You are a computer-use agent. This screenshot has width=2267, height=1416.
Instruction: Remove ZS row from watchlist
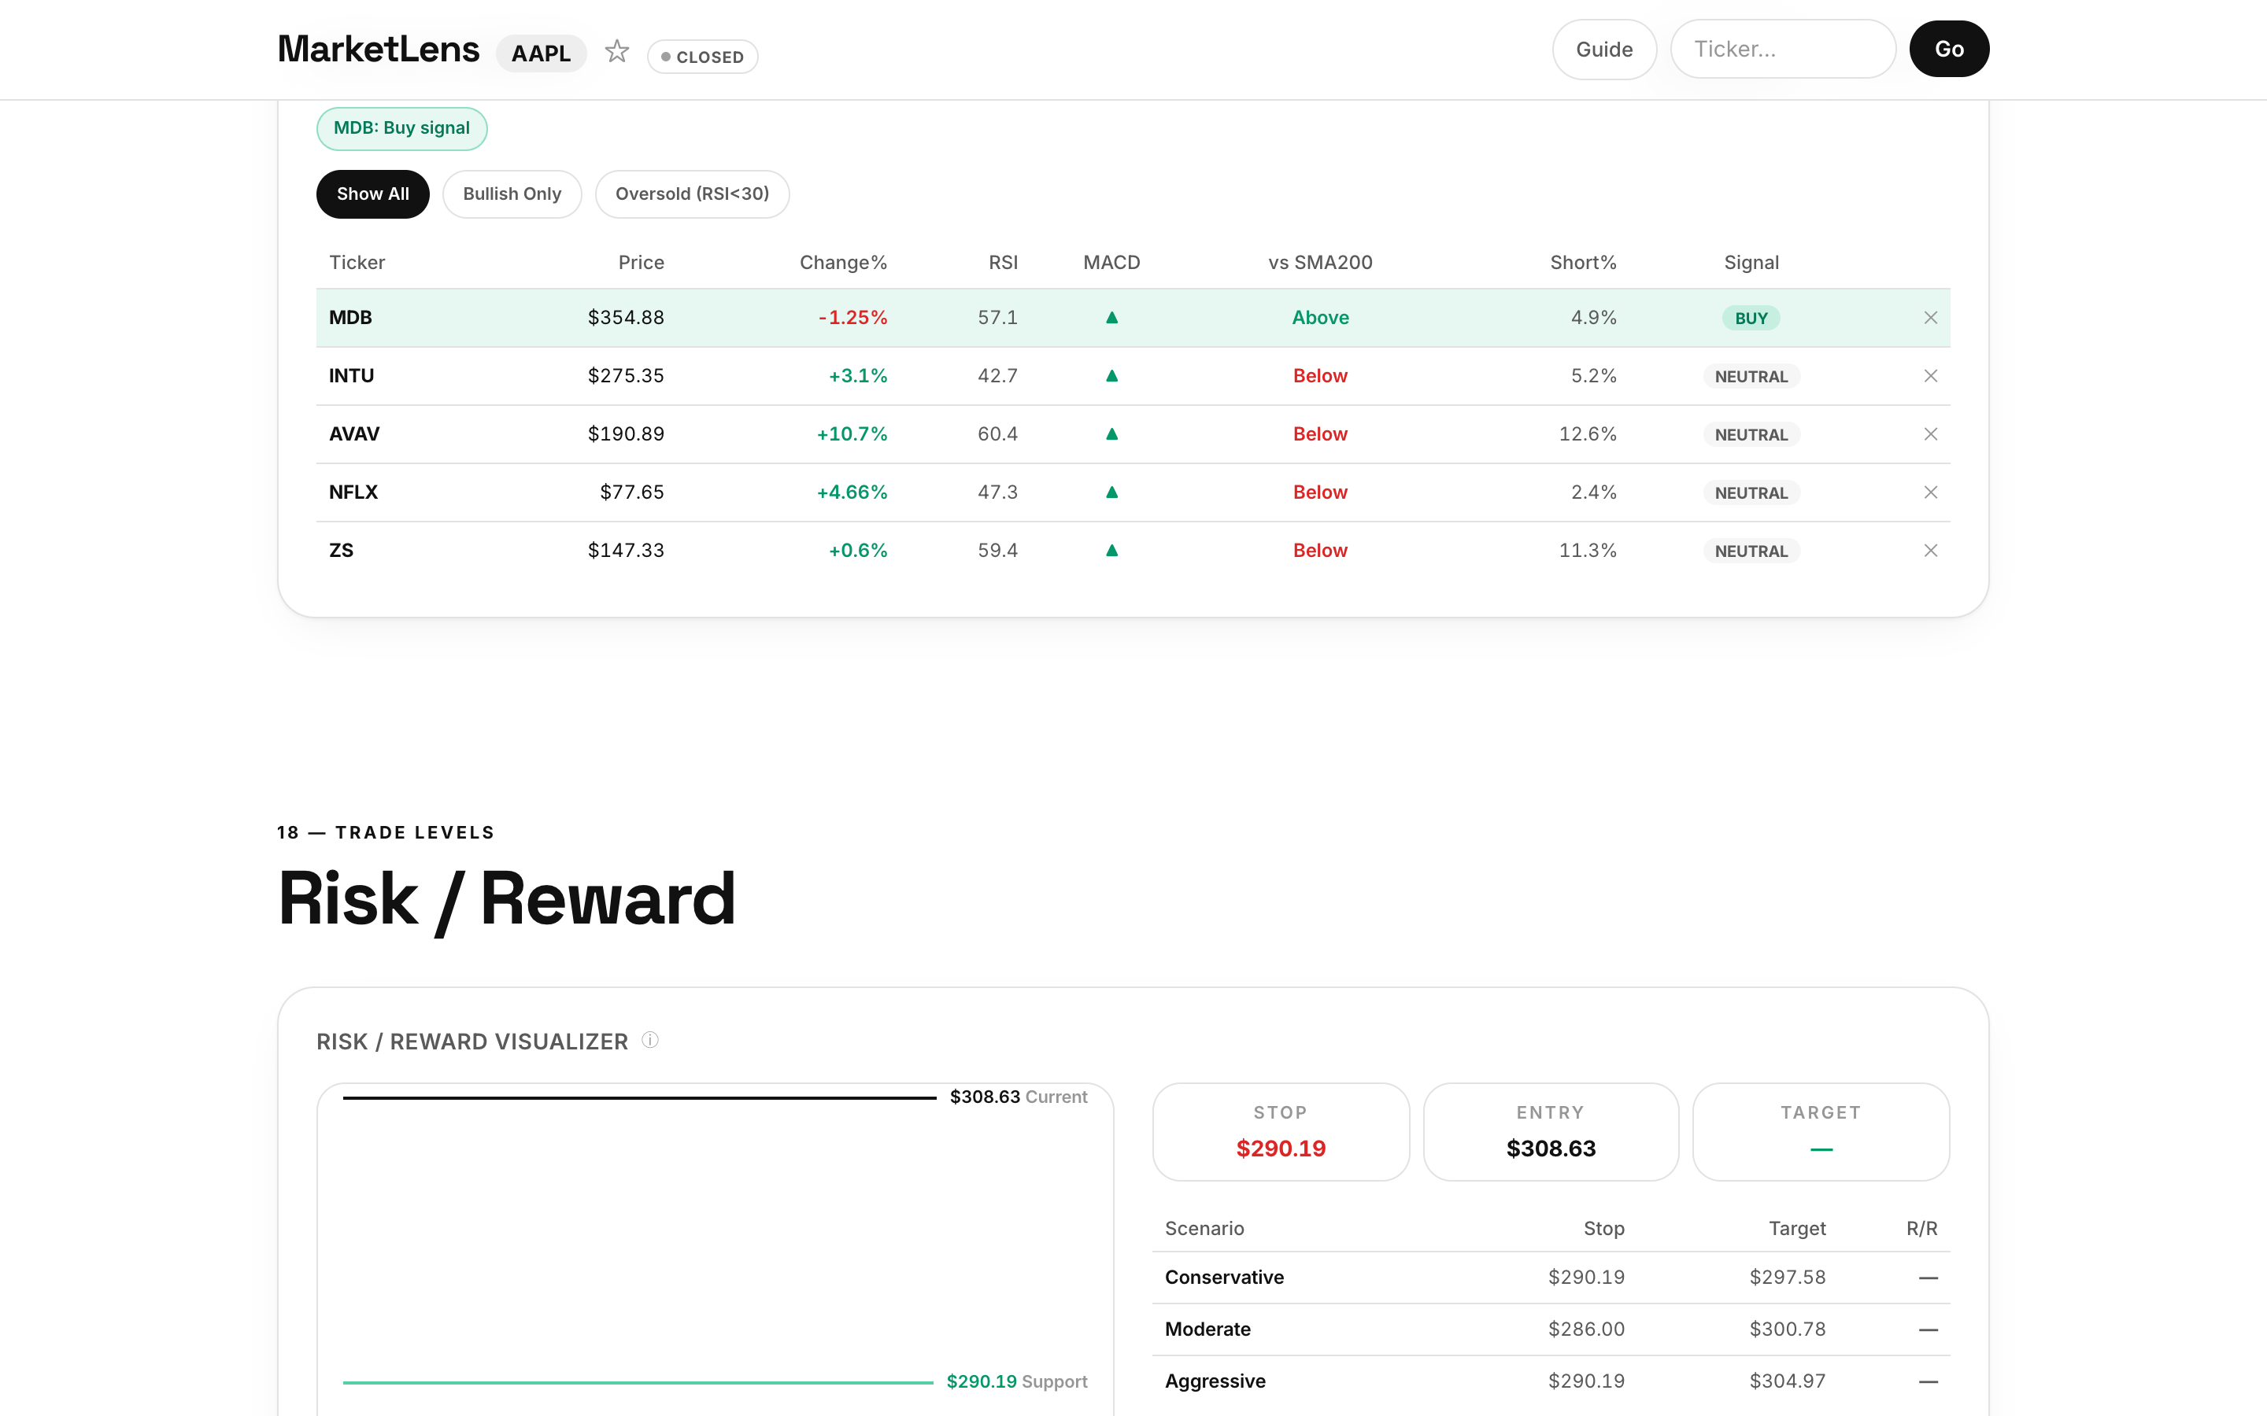point(1931,551)
